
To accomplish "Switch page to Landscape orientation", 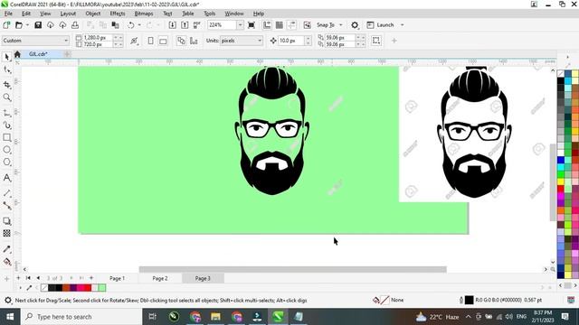I will point(163,41).
